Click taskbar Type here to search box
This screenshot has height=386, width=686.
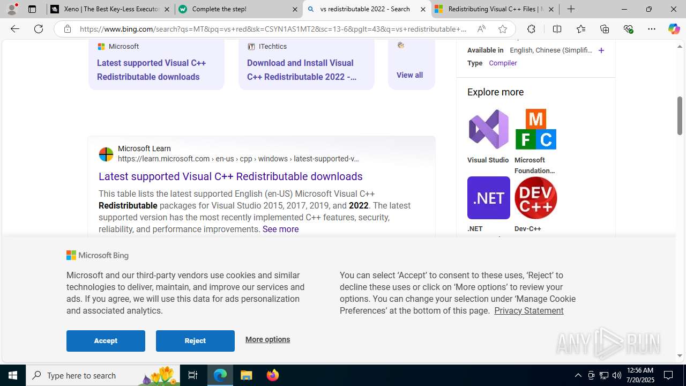103,375
